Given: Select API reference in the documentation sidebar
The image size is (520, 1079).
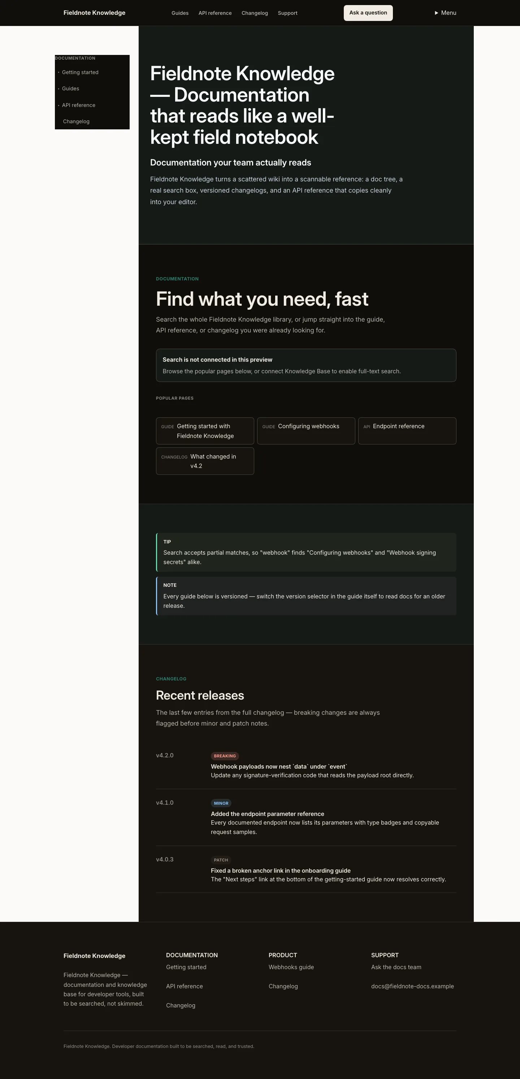Looking at the screenshot, I should [x=79, y=105].
